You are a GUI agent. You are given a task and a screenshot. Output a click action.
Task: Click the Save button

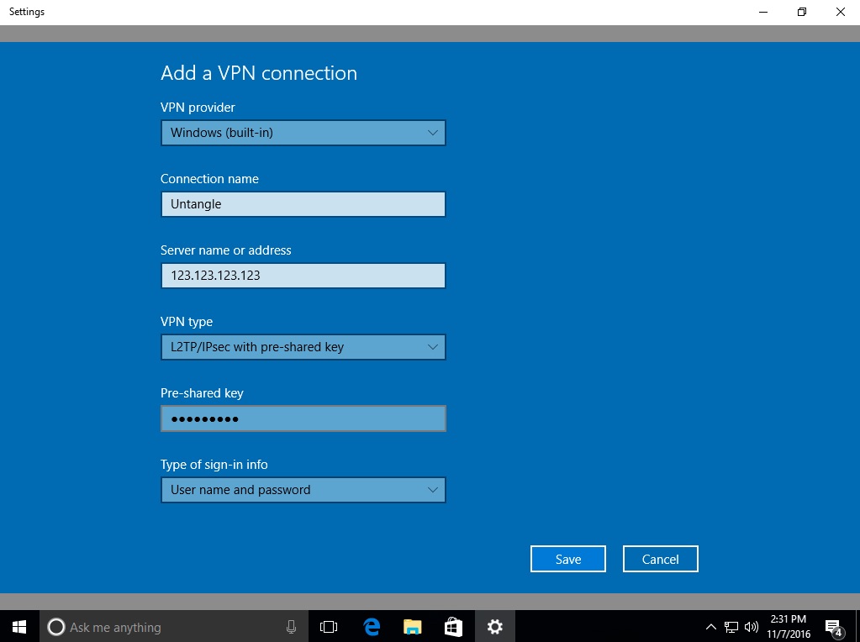click(x=567, y=559)
